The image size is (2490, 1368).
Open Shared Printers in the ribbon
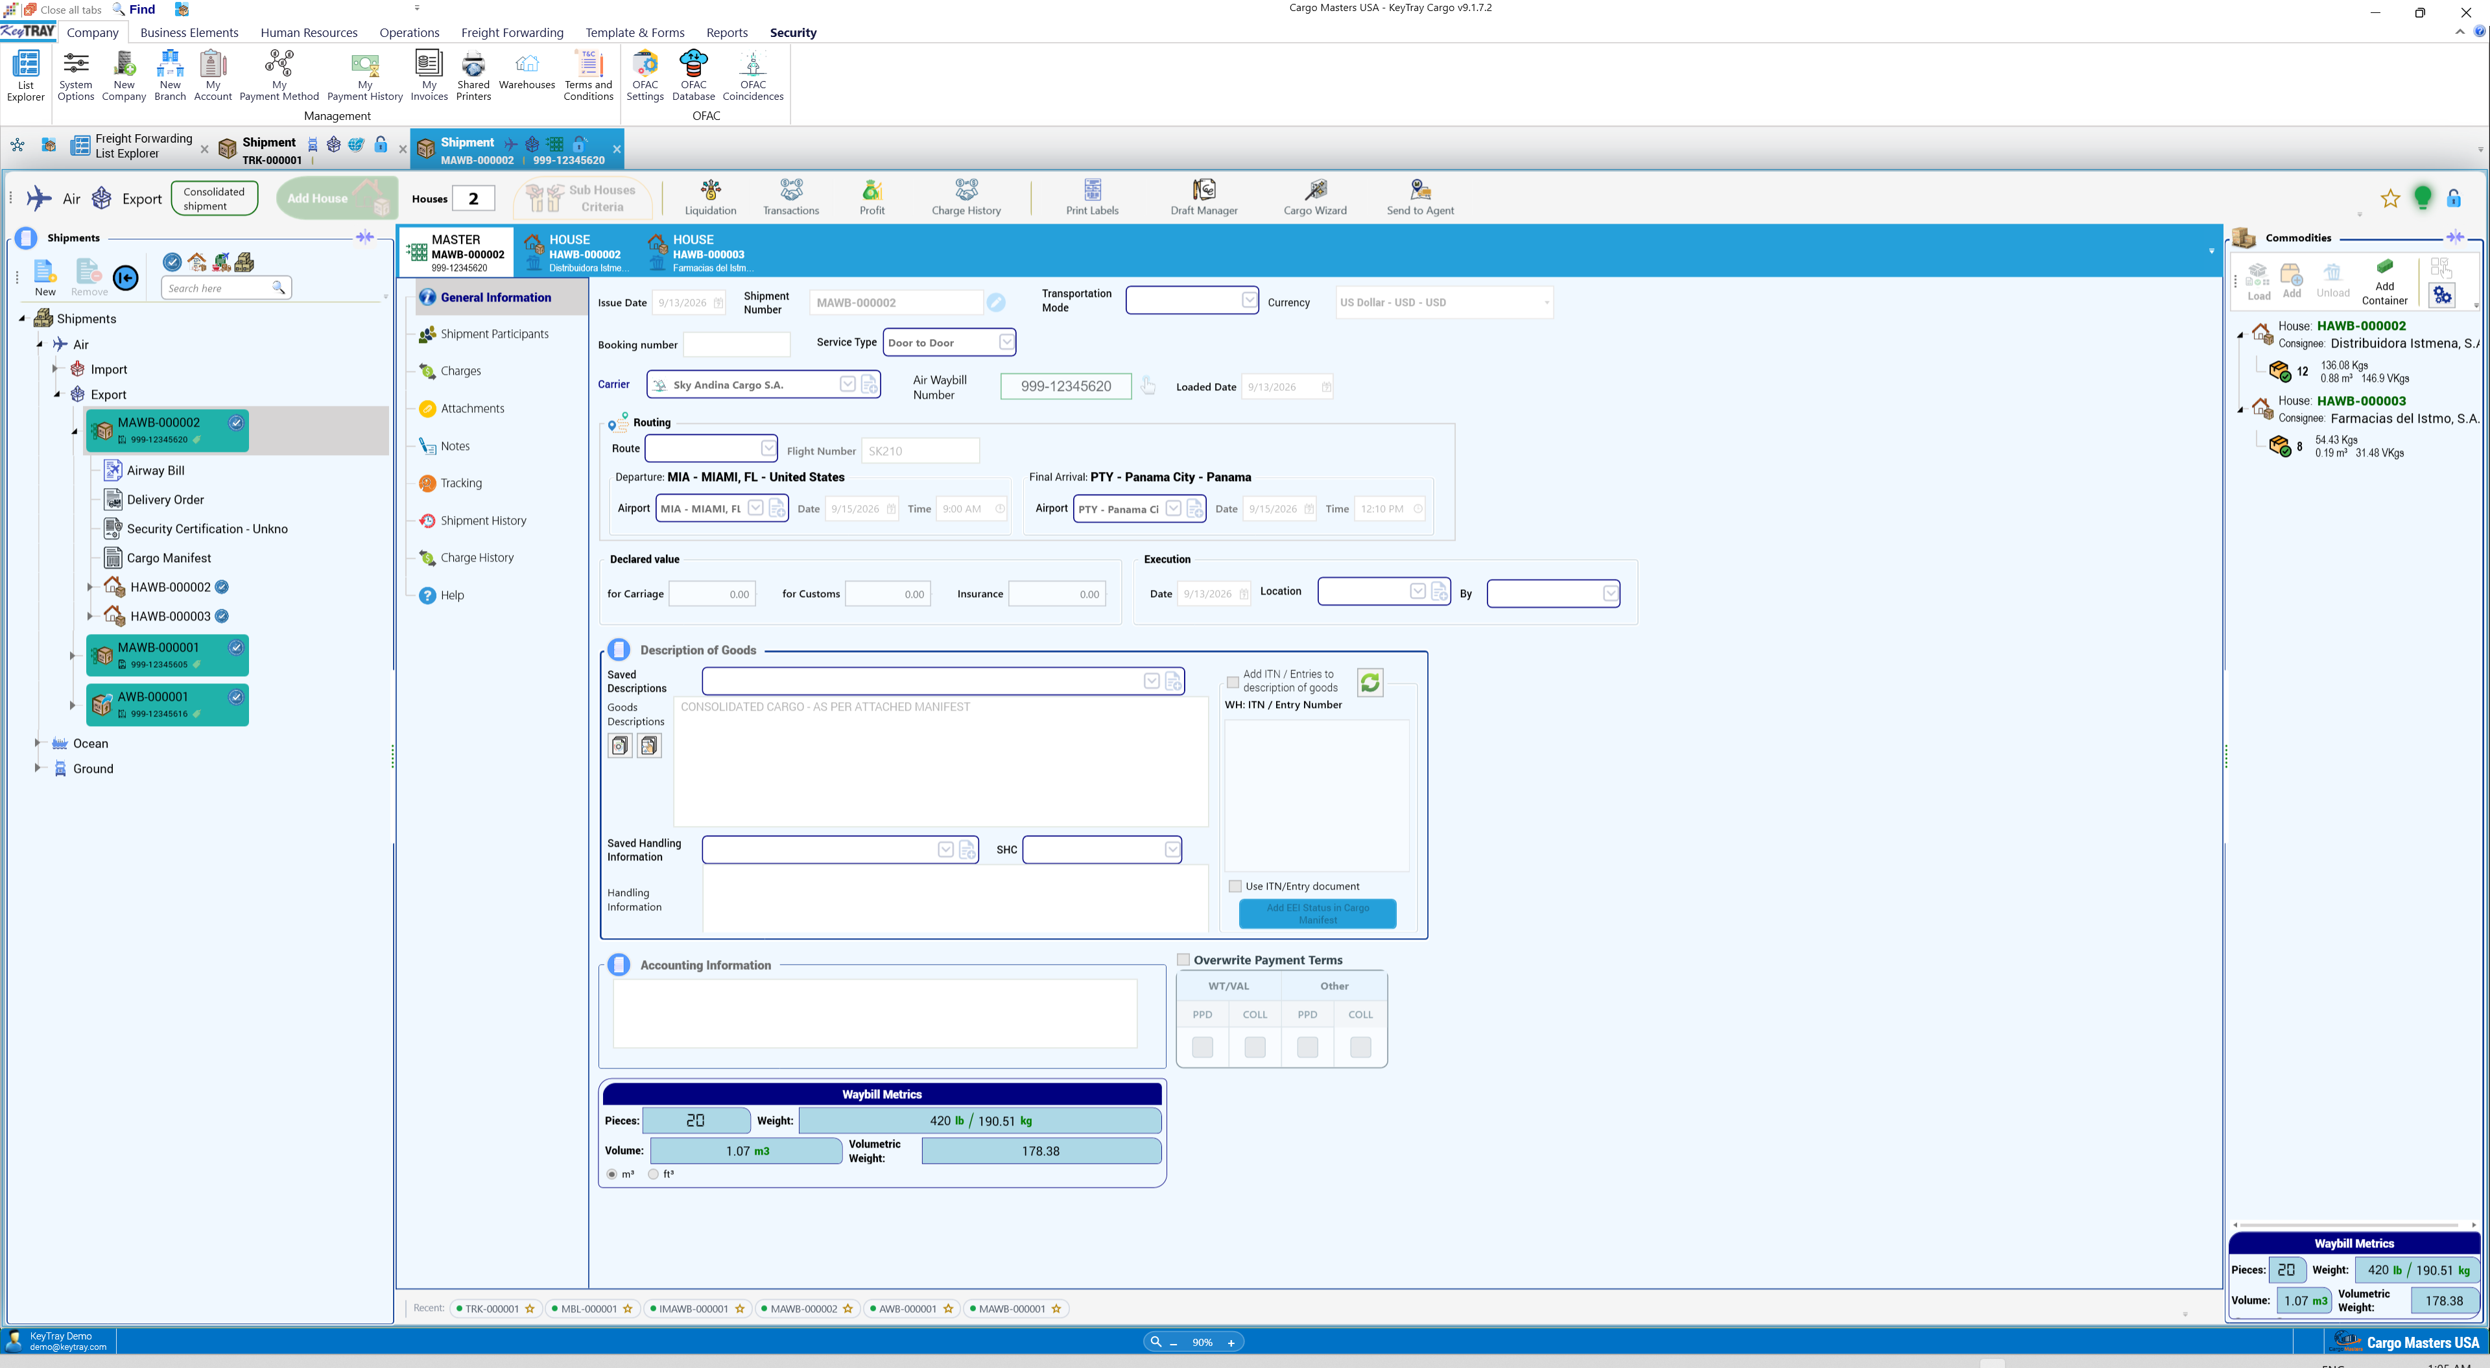[x=473, y=75]
